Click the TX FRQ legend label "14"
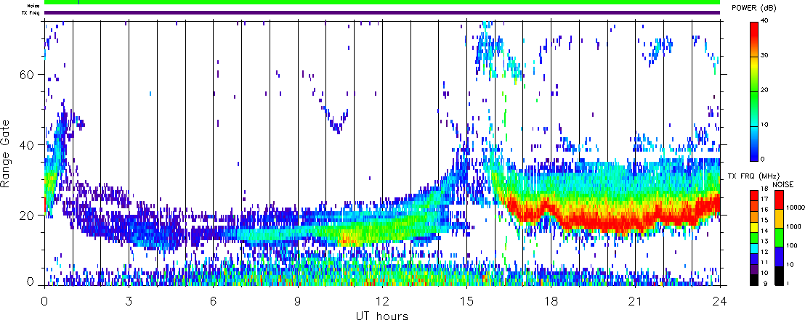The width and height of the screenshot is (805, 320). coord(764,231)
